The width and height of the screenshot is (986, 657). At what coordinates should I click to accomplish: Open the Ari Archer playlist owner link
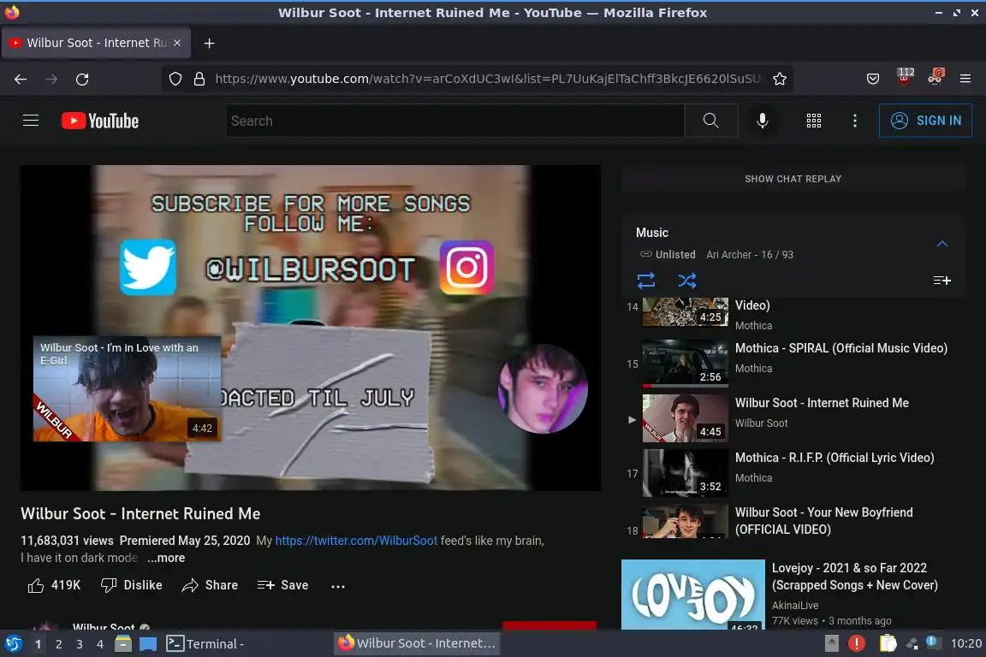tap(729, 255)
